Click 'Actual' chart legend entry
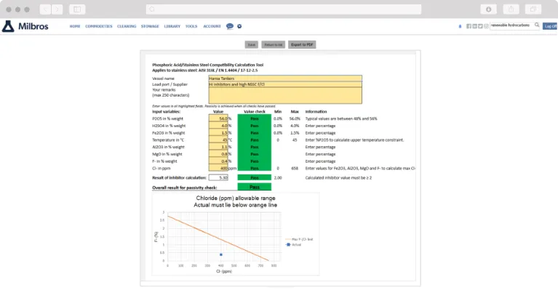Screen dimensions: 558x306 (294, 244)
